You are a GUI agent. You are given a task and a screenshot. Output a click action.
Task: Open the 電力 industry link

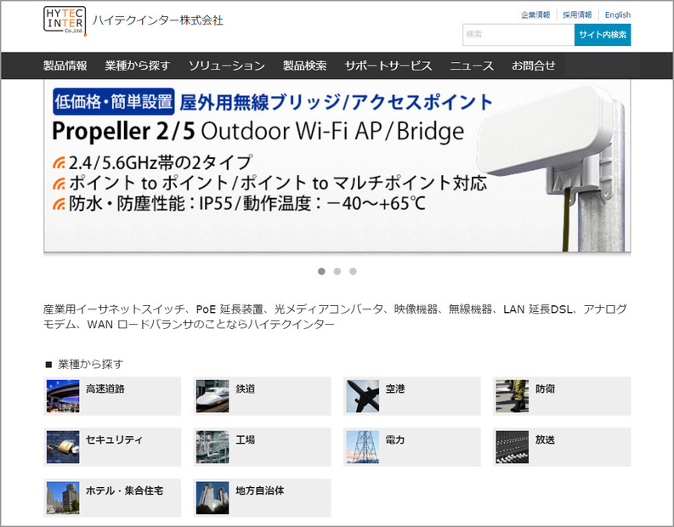point(395,439)
